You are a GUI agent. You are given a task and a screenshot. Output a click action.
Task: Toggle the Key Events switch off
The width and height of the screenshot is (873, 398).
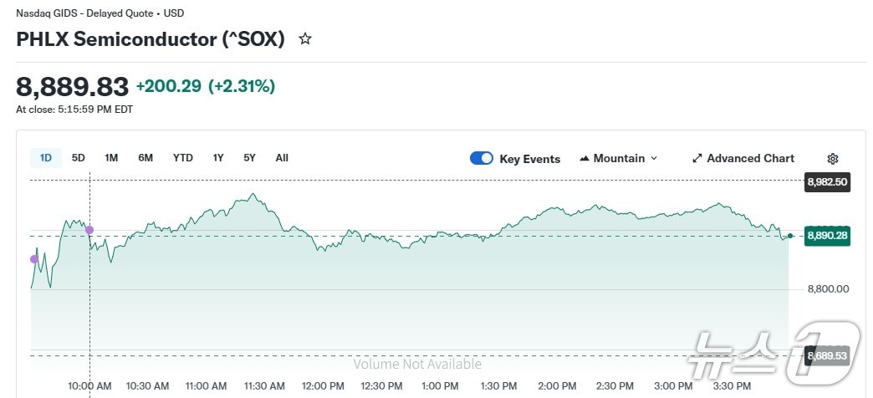pos(482,158)
